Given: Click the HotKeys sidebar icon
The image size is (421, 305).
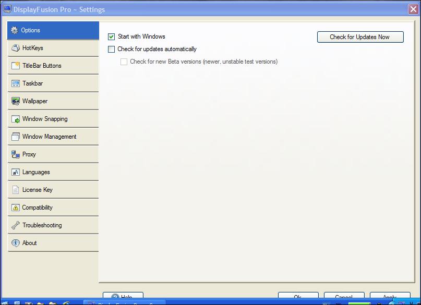Looking at the screenshot, I should (15, 48).
